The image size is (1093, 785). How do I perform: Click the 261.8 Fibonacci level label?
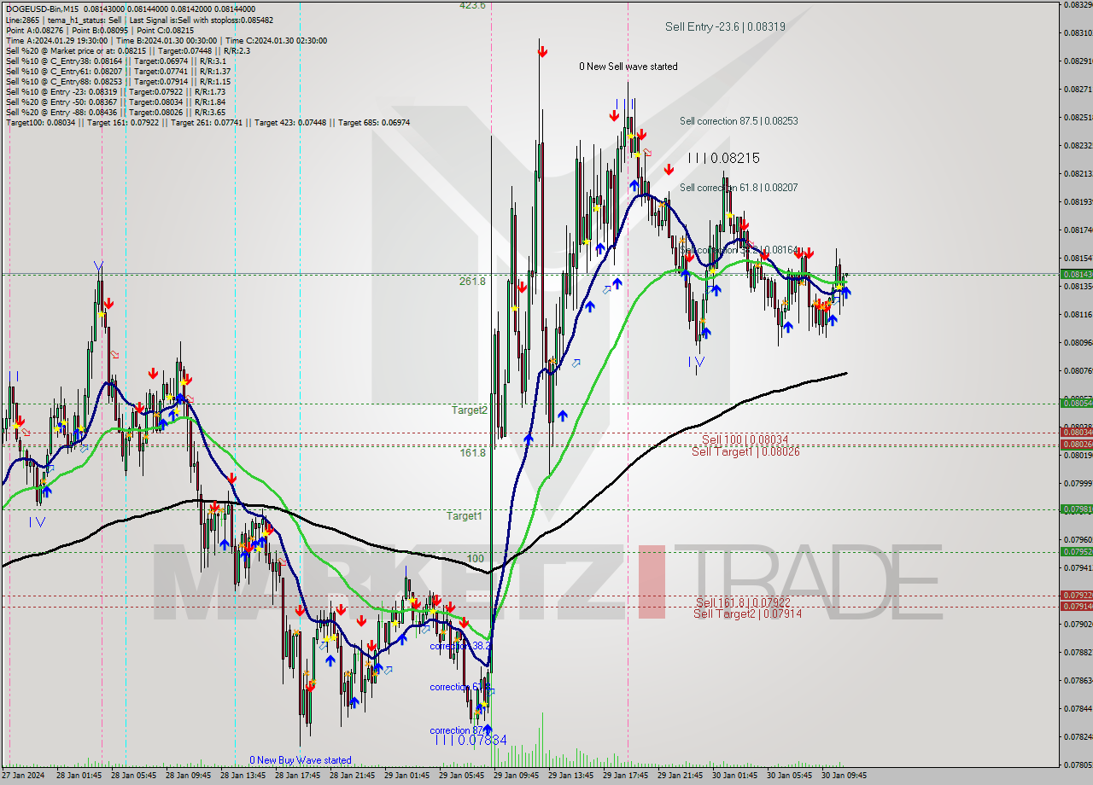pos(472,281)
